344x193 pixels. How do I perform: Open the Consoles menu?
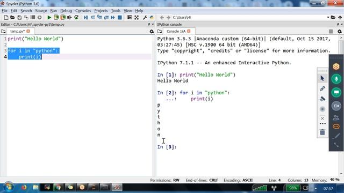point(83,11)
